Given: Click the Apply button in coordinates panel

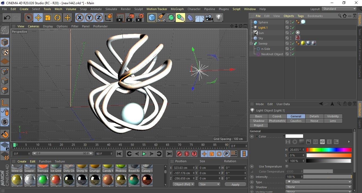Looking at the screenshot, I should click(235, 184).
